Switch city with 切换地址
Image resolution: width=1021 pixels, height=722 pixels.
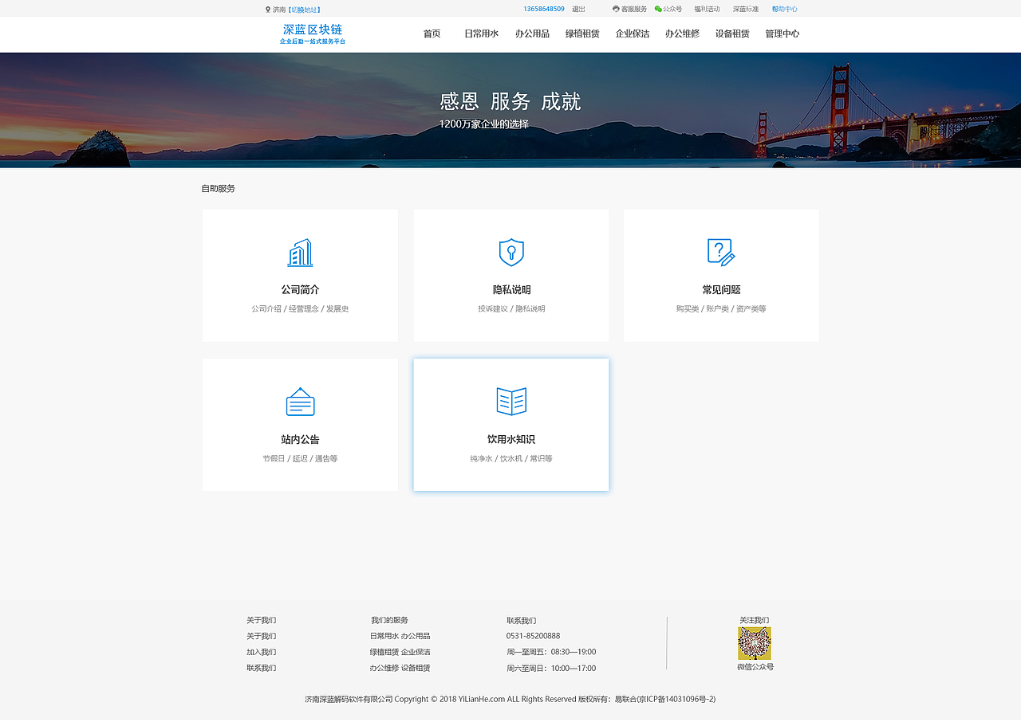304,9
